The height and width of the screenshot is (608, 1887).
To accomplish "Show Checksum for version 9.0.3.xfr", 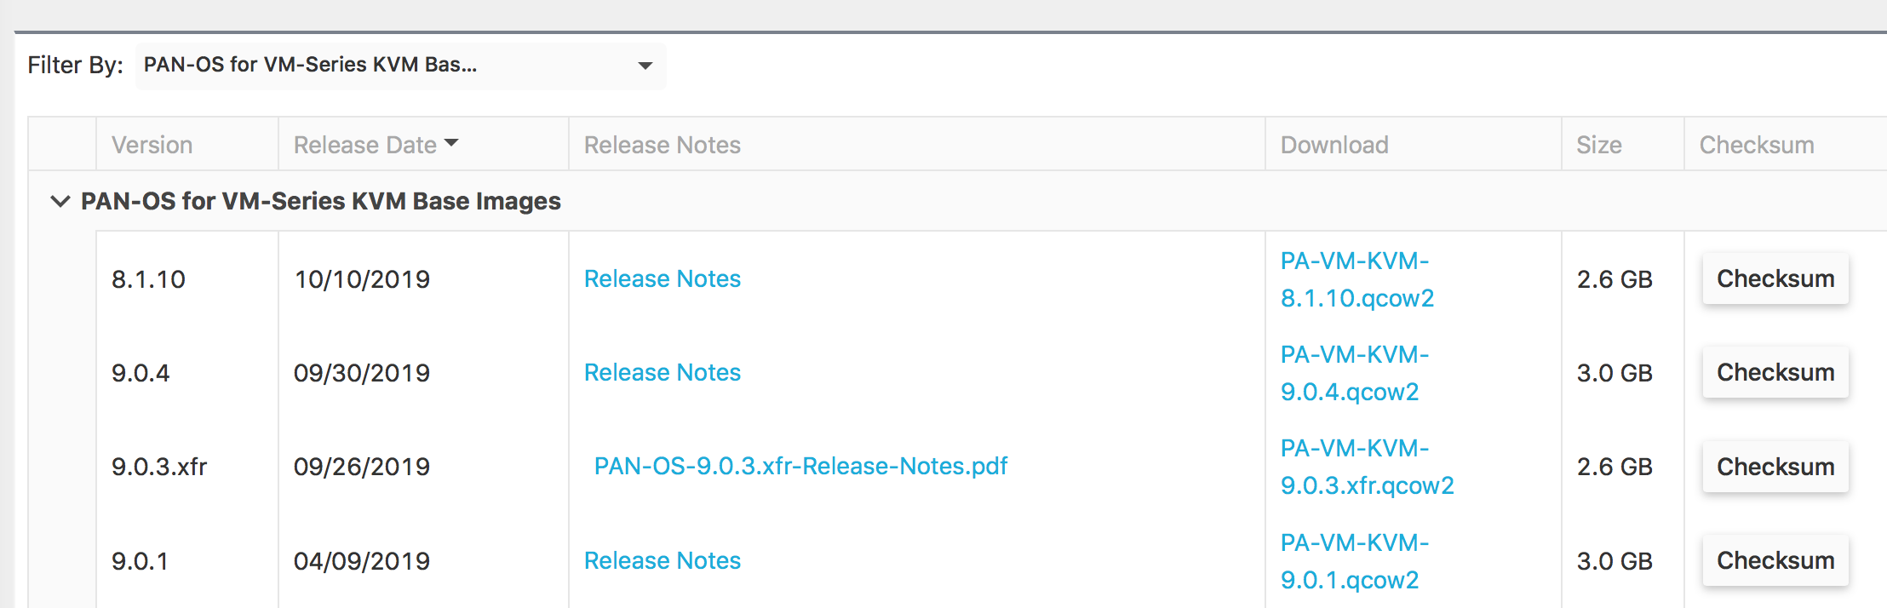I will (x=1775, y=467).
